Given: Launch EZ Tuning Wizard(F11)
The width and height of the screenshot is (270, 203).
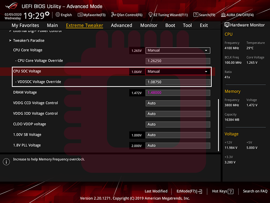Looking at the screenshot, I should tap(168, 15).
